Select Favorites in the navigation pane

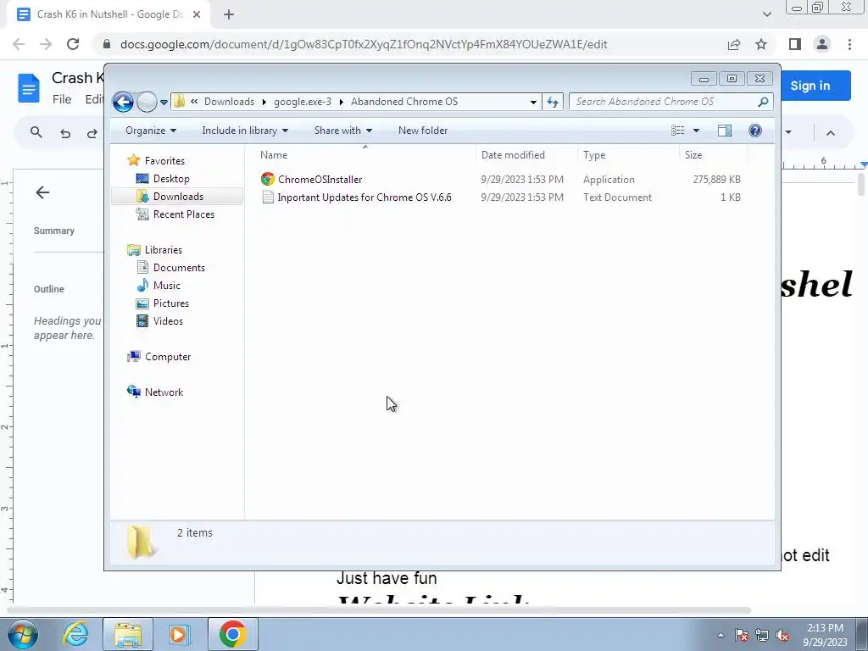click(x=164, y=160)
